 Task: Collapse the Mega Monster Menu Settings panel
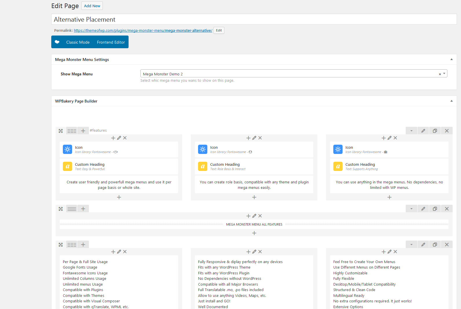451,59
